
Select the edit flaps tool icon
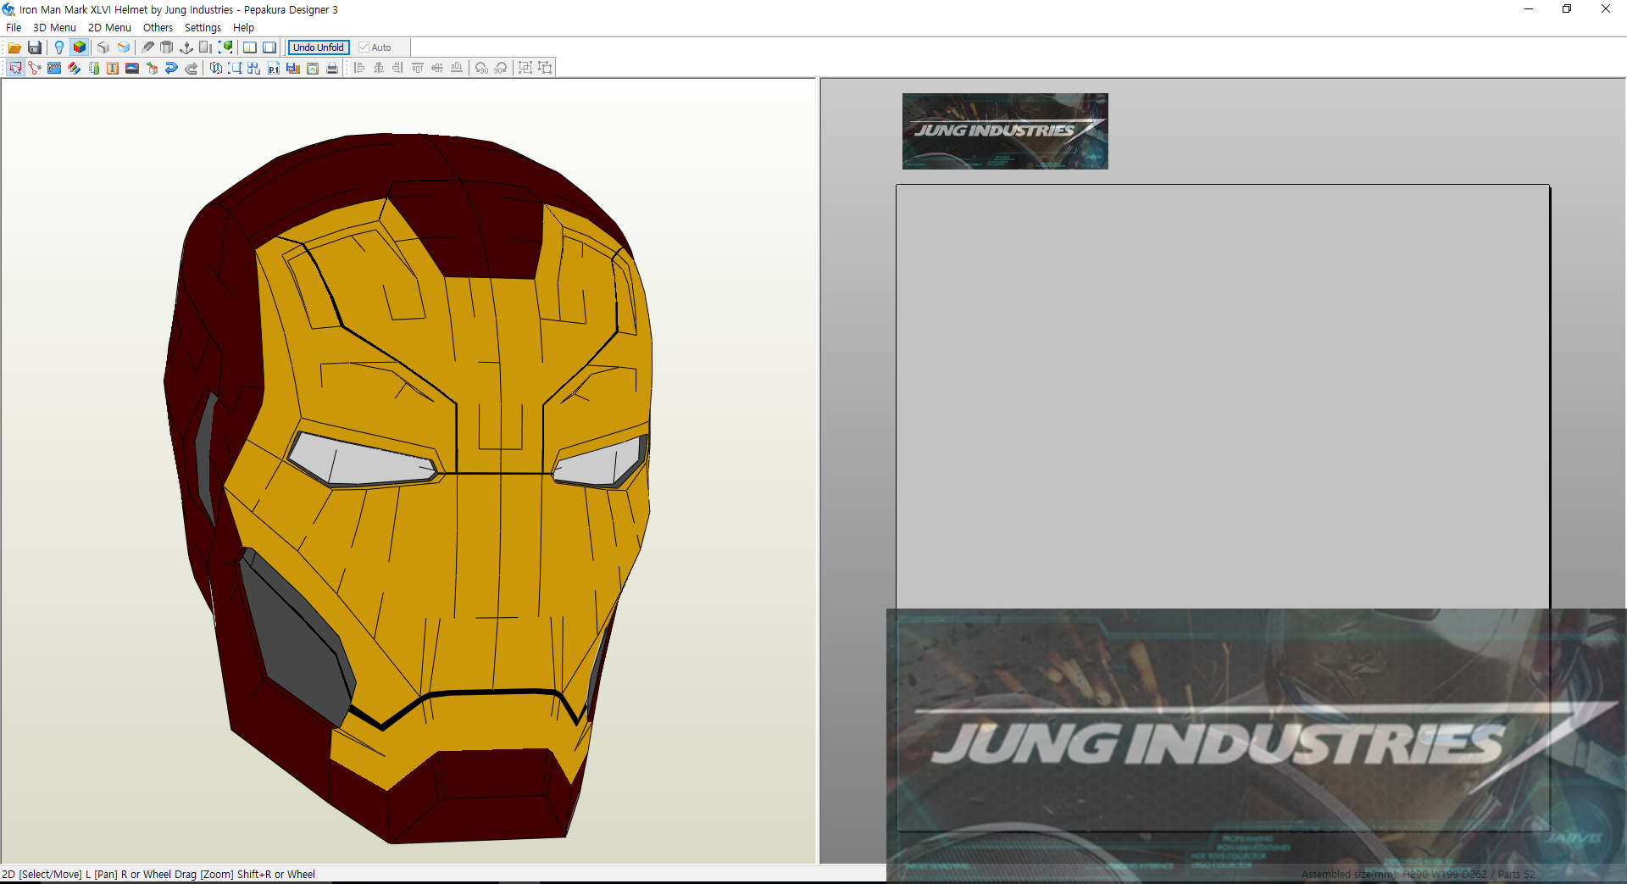(54, 68)
